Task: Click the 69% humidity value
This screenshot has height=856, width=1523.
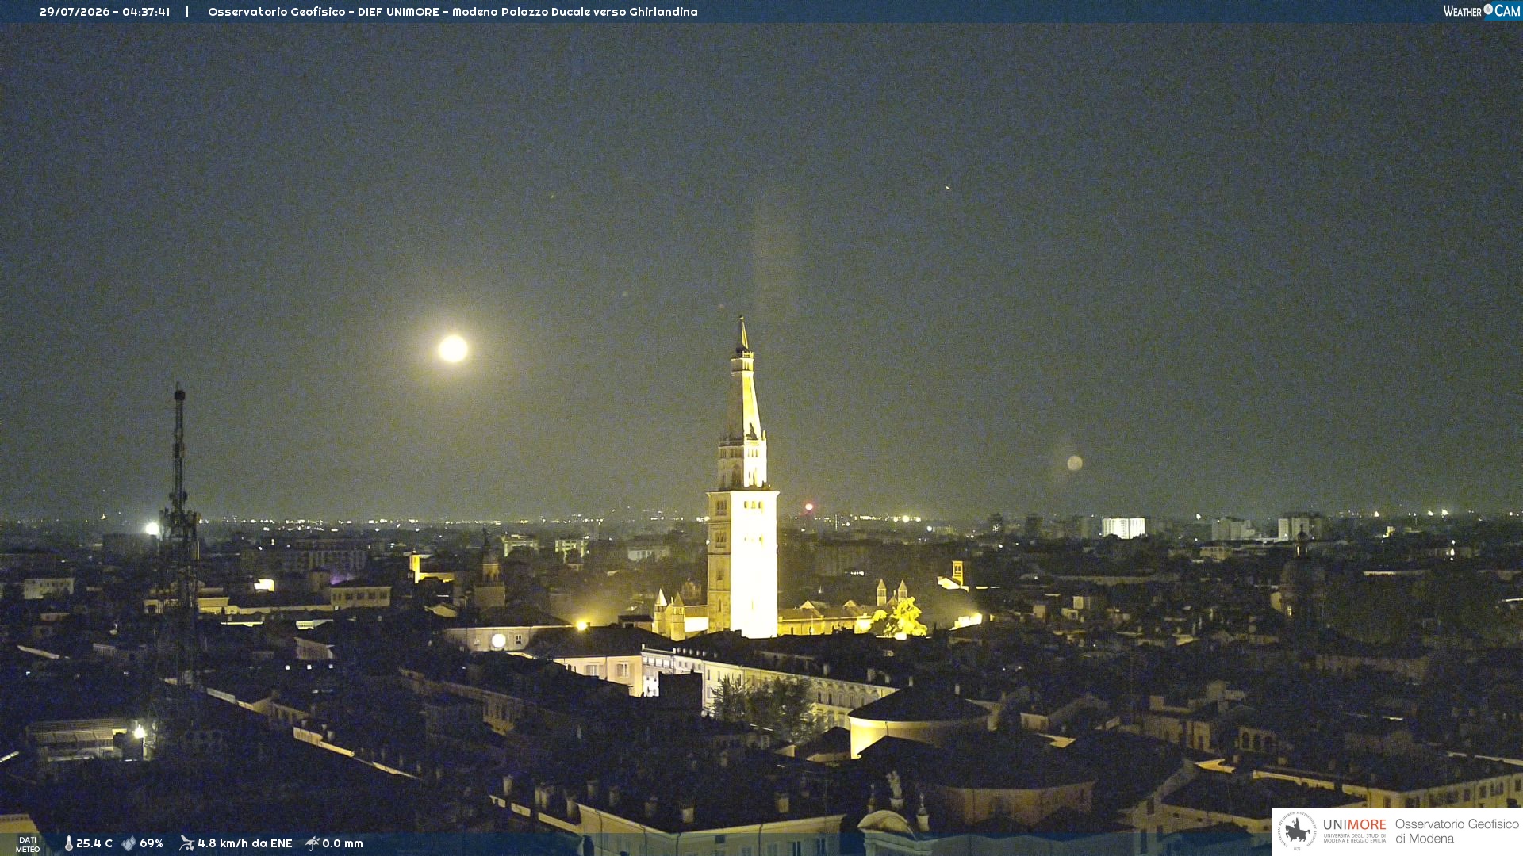Action: pos(152,843)
